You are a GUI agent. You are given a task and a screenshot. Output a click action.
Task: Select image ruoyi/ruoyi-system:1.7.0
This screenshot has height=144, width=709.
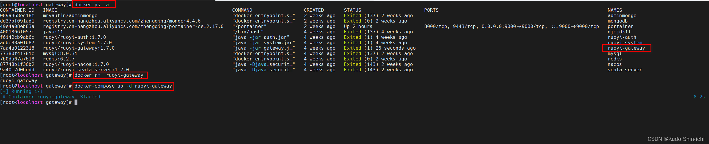pos(77,43)
